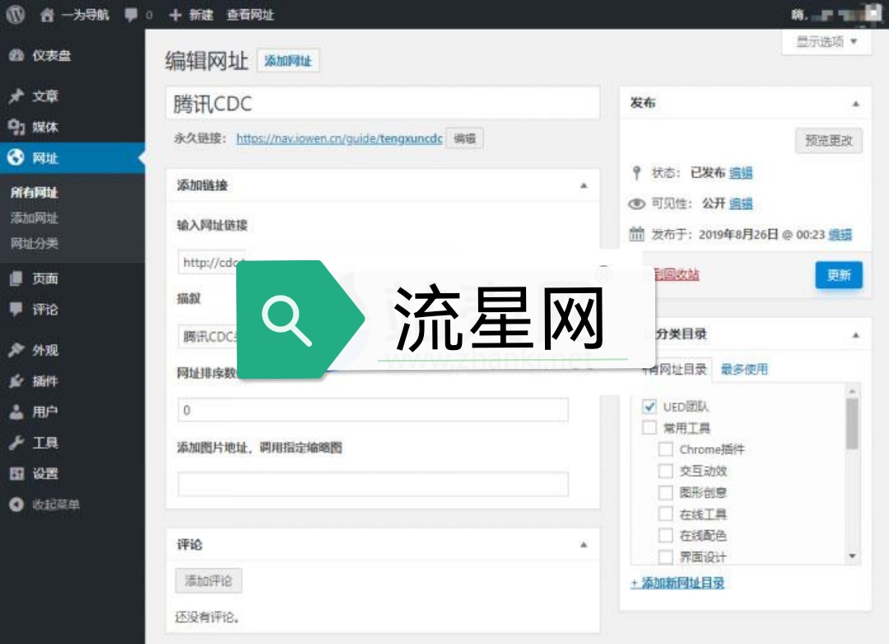The image size is (889, 644).
Task: Click category list scrollbar thumb
Action: click(852, 423)
